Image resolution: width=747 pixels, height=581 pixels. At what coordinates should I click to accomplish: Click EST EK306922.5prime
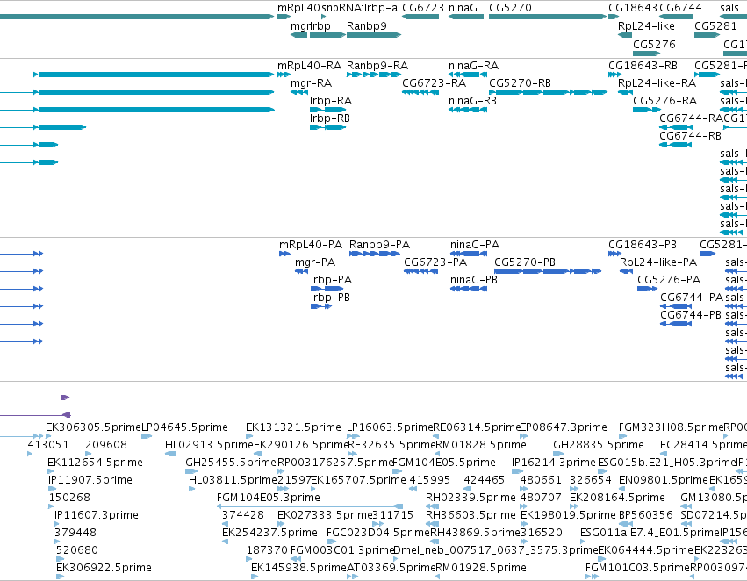pyautogui.click(x=60, y=577)
